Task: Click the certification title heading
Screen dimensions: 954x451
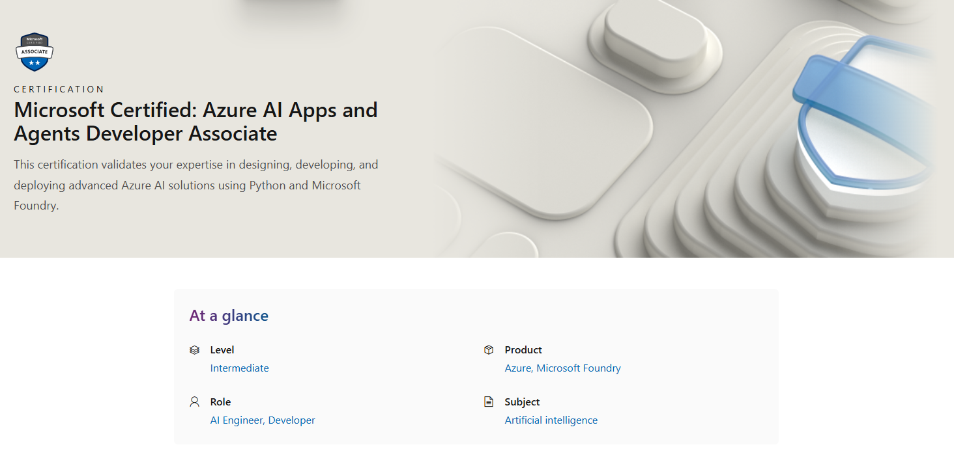Action: 195,122
